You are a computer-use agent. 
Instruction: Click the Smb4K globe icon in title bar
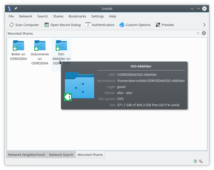[x=10, y=9]
